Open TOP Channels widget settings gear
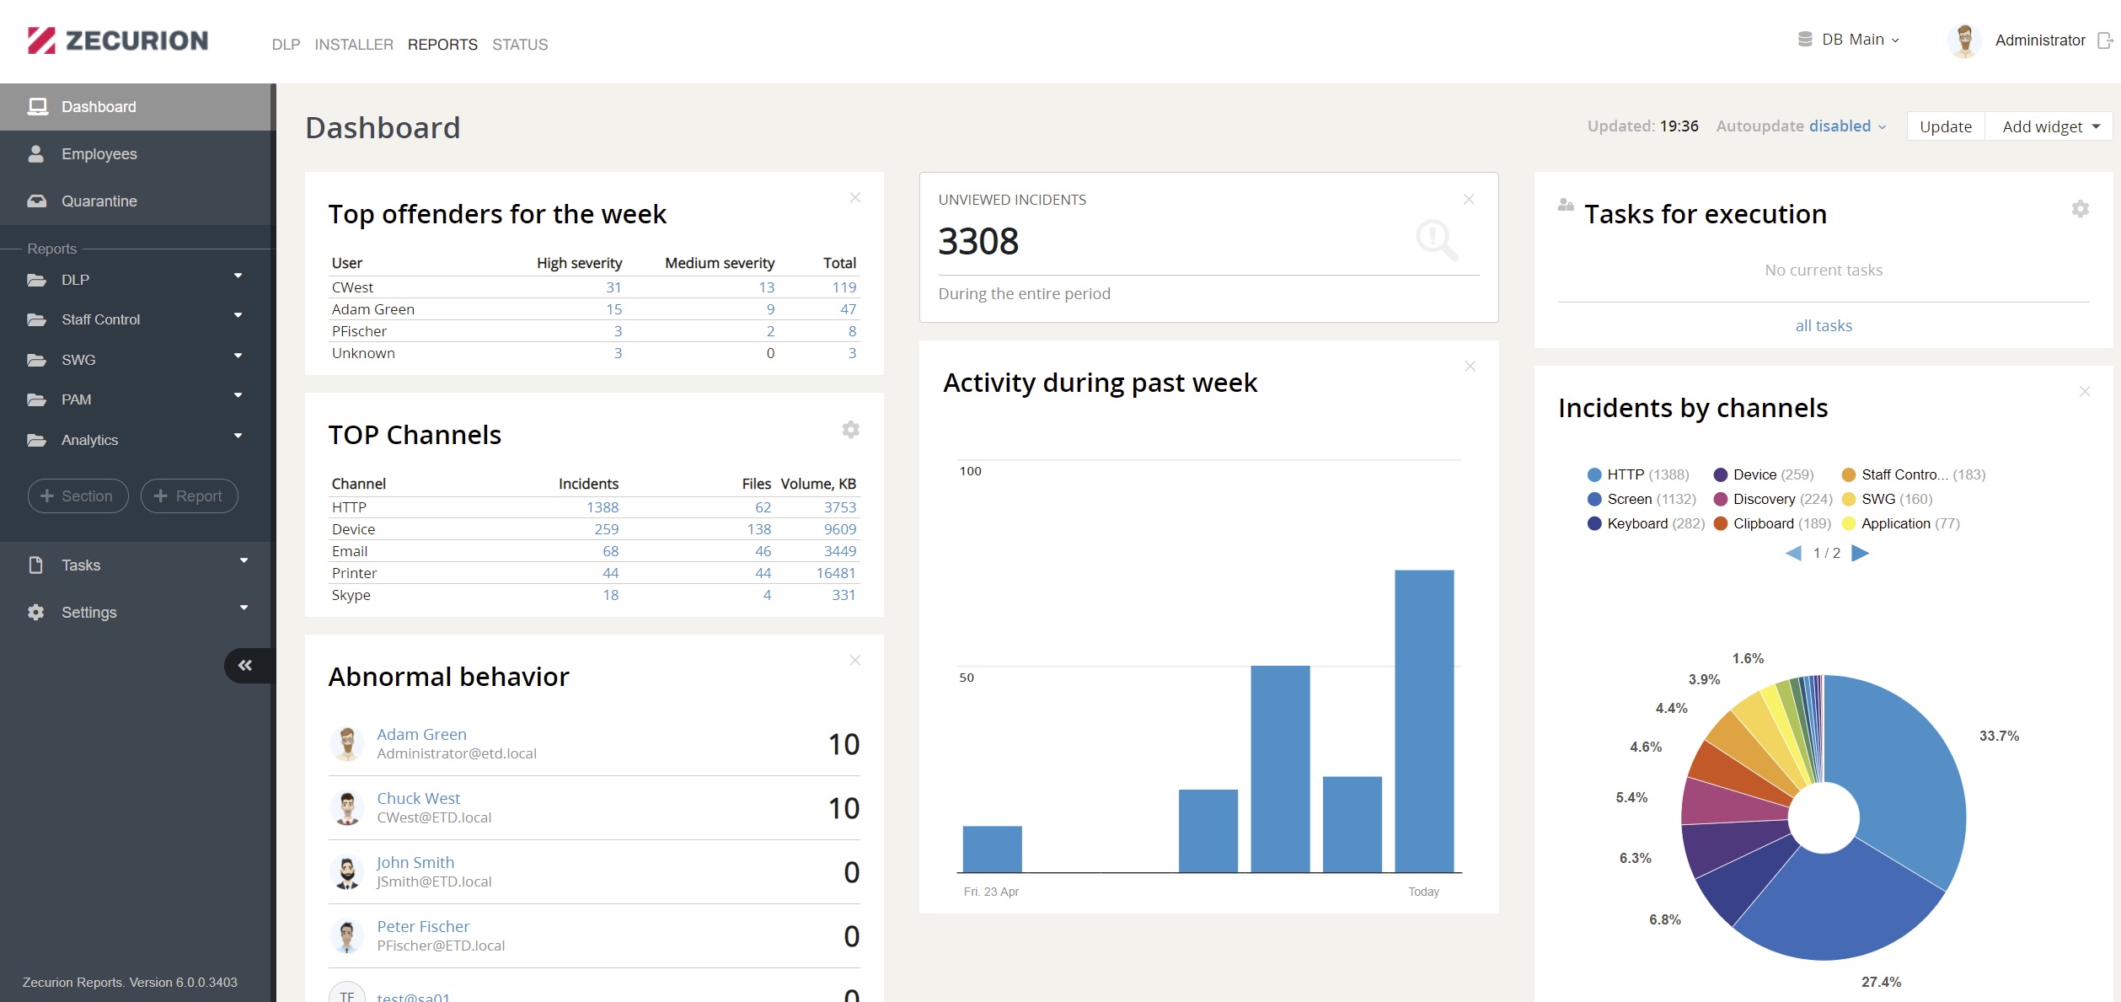The width and height of the screenshot is (2121, 1002). click(851, 430)
